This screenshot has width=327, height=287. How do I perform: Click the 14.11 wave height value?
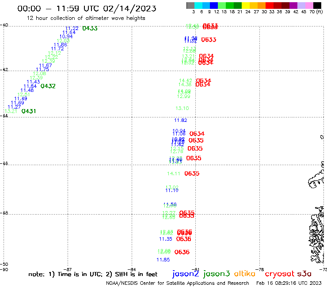click(174, 174)
